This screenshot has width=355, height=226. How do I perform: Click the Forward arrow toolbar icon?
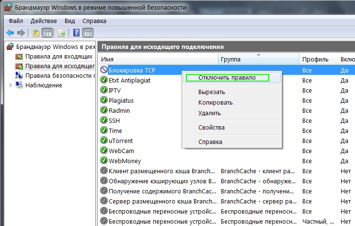[21, 33]
